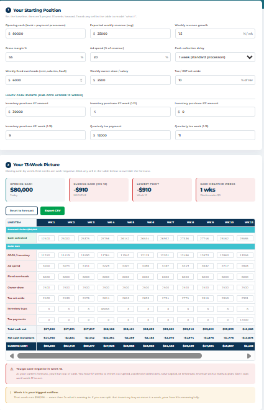Viewport: 264px width, 410px height.
Task: Click the Week 4 biggest outflow notice
Action: pos(130,395)
